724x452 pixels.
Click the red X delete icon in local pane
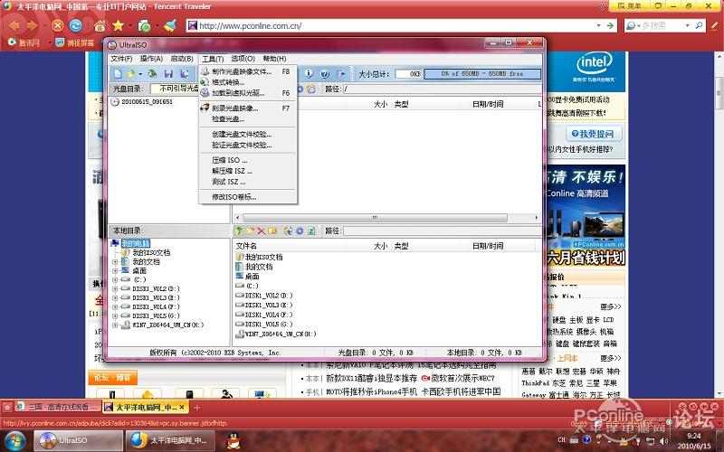[262, 231]
